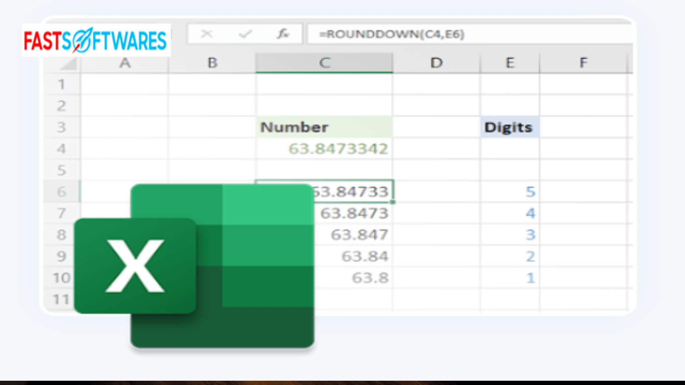
Task: Select column A header
Action: [125, 63]
